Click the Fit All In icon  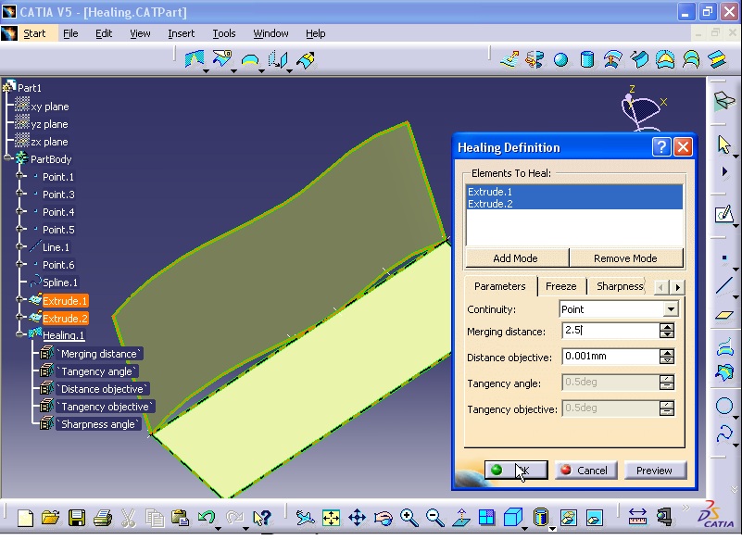click(x=332, y=518)
